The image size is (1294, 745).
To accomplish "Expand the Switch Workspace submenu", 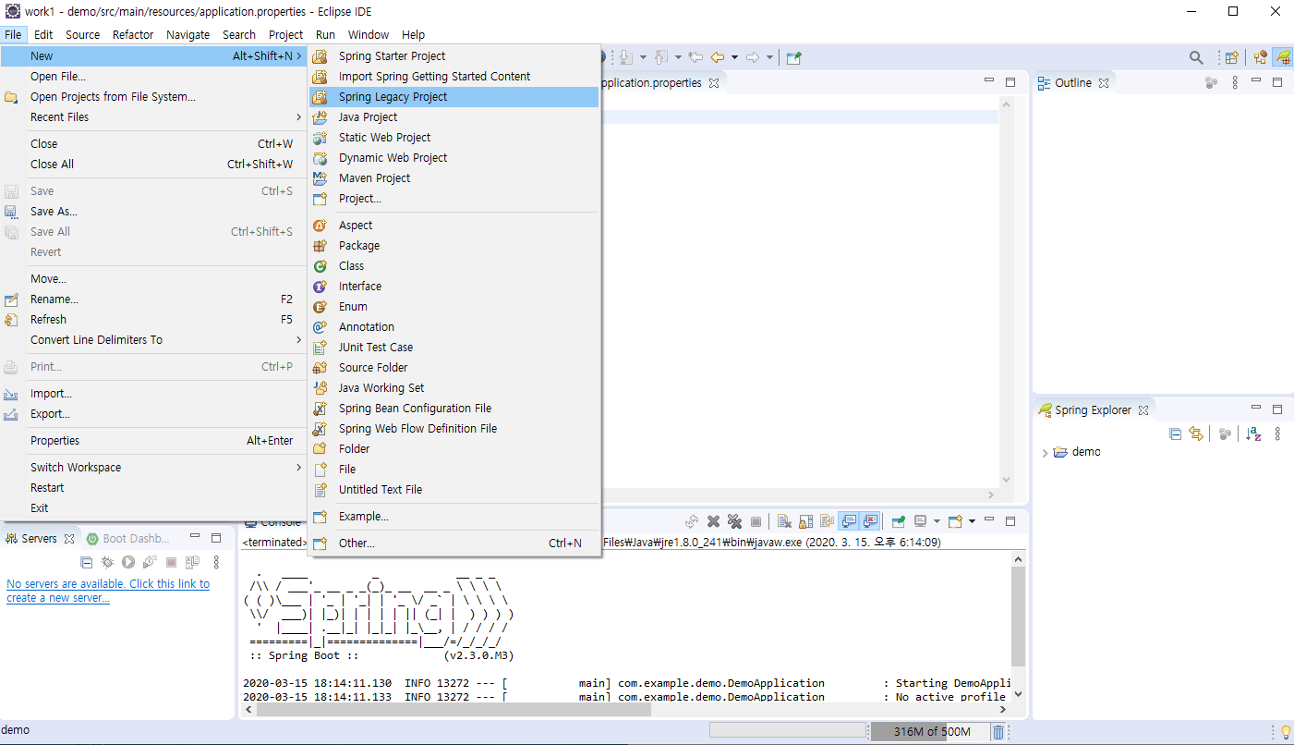I will pos(153,468).
